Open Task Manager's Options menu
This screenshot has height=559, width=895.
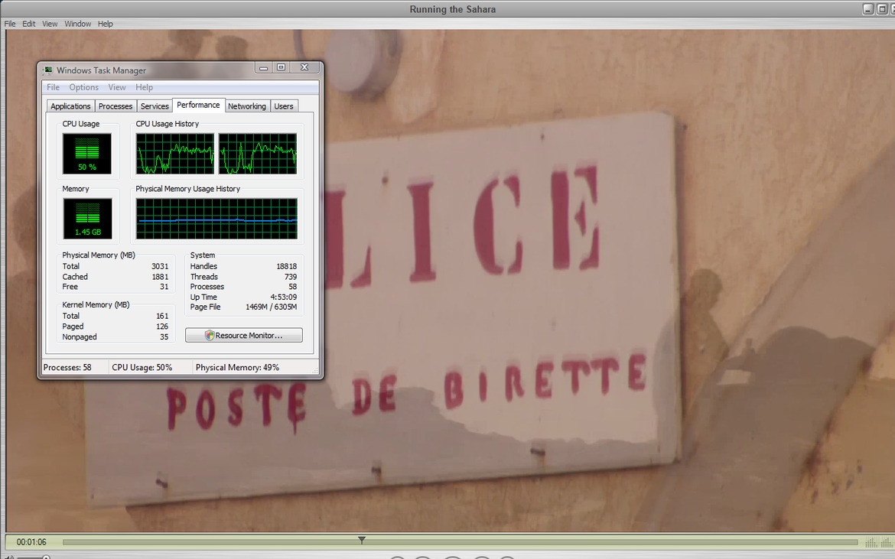click(x=84, y=87)
